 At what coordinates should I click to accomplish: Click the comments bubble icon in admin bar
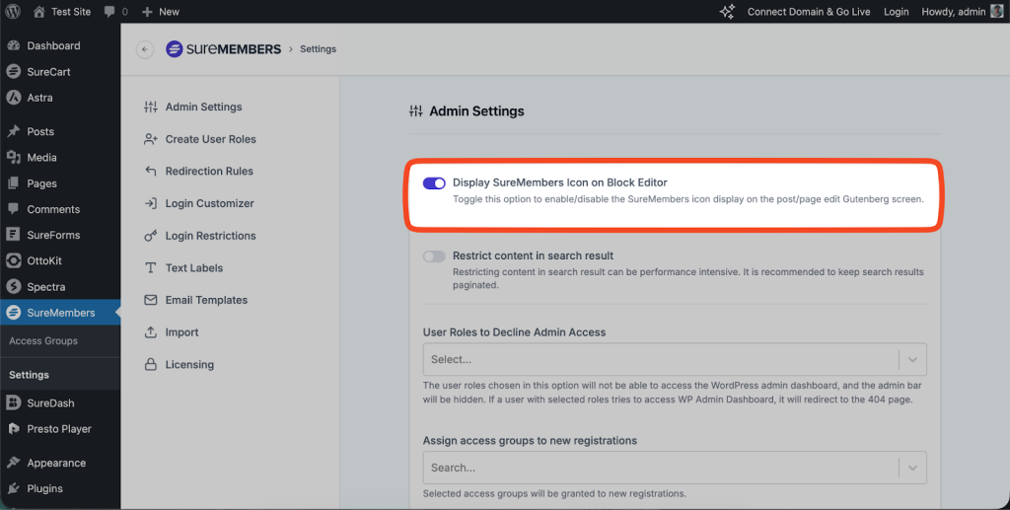tap(109, 12)
